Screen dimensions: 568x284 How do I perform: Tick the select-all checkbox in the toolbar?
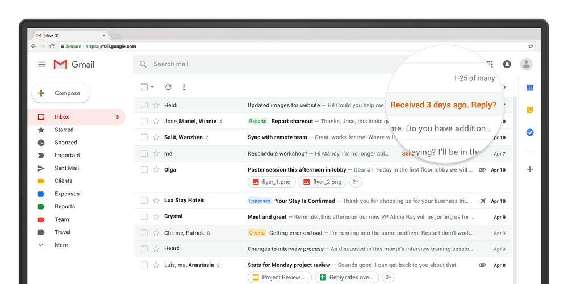(x=144, y=87)
